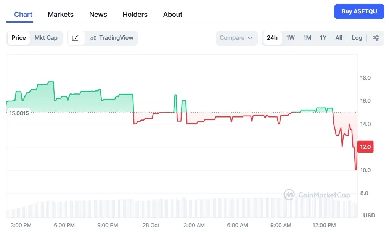Click the red 12.0 price label
389x232 pixels.
pos(365,147)
